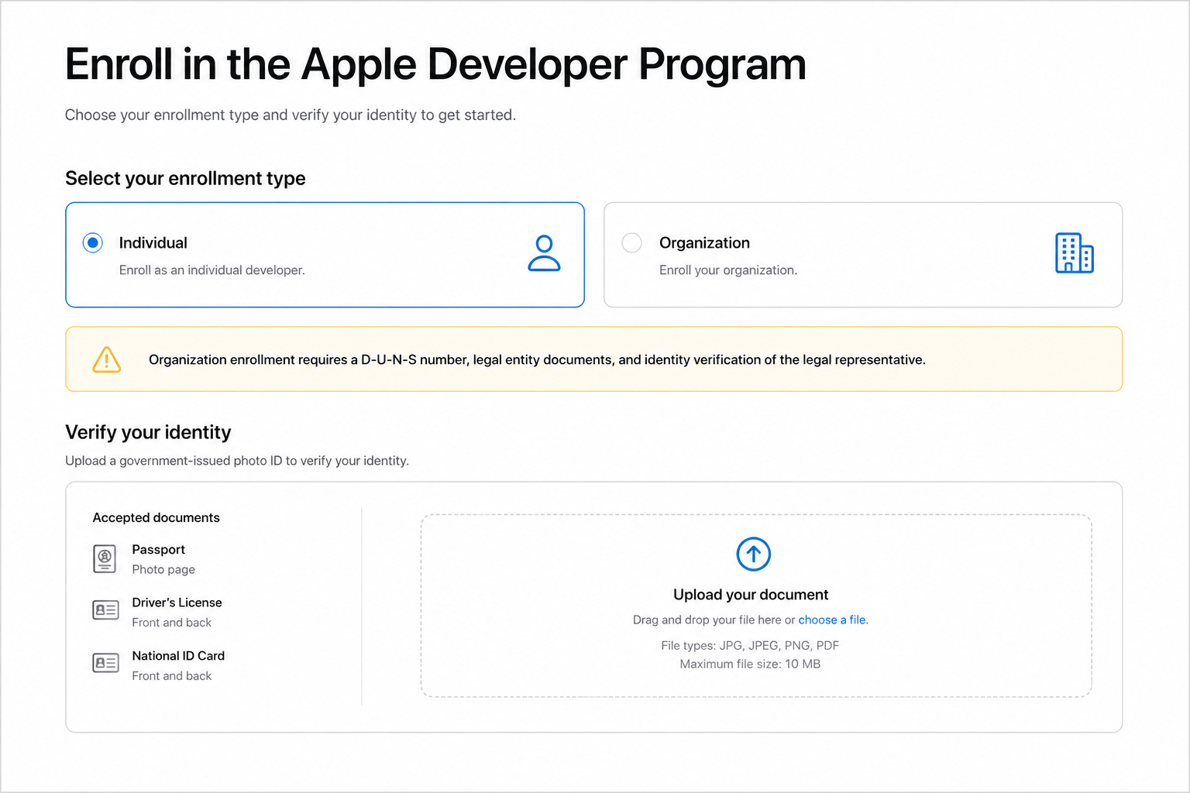This screenshot has height=793, width=1190.
Task: Click the building icon on Organization card
Action: pos(1075,253)
